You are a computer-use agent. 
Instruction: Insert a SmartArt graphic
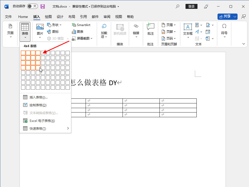81,25
